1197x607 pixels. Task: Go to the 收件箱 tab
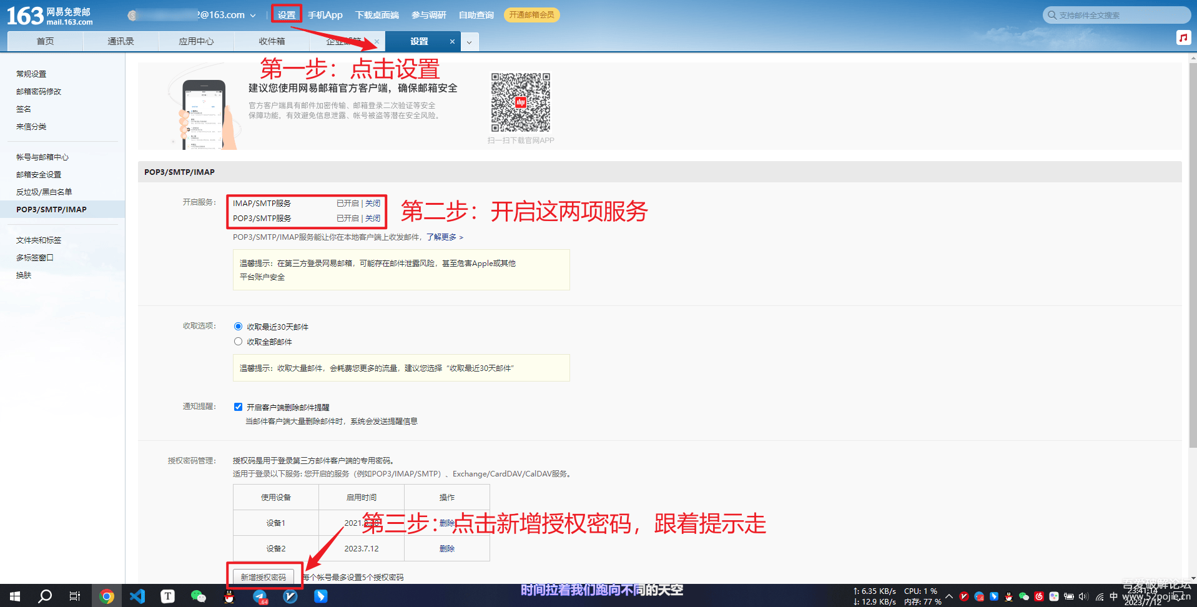pos(272,41)
